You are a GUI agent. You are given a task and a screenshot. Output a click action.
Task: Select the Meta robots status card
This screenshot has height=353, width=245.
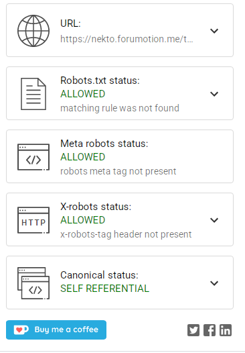[x=120, y=156]
